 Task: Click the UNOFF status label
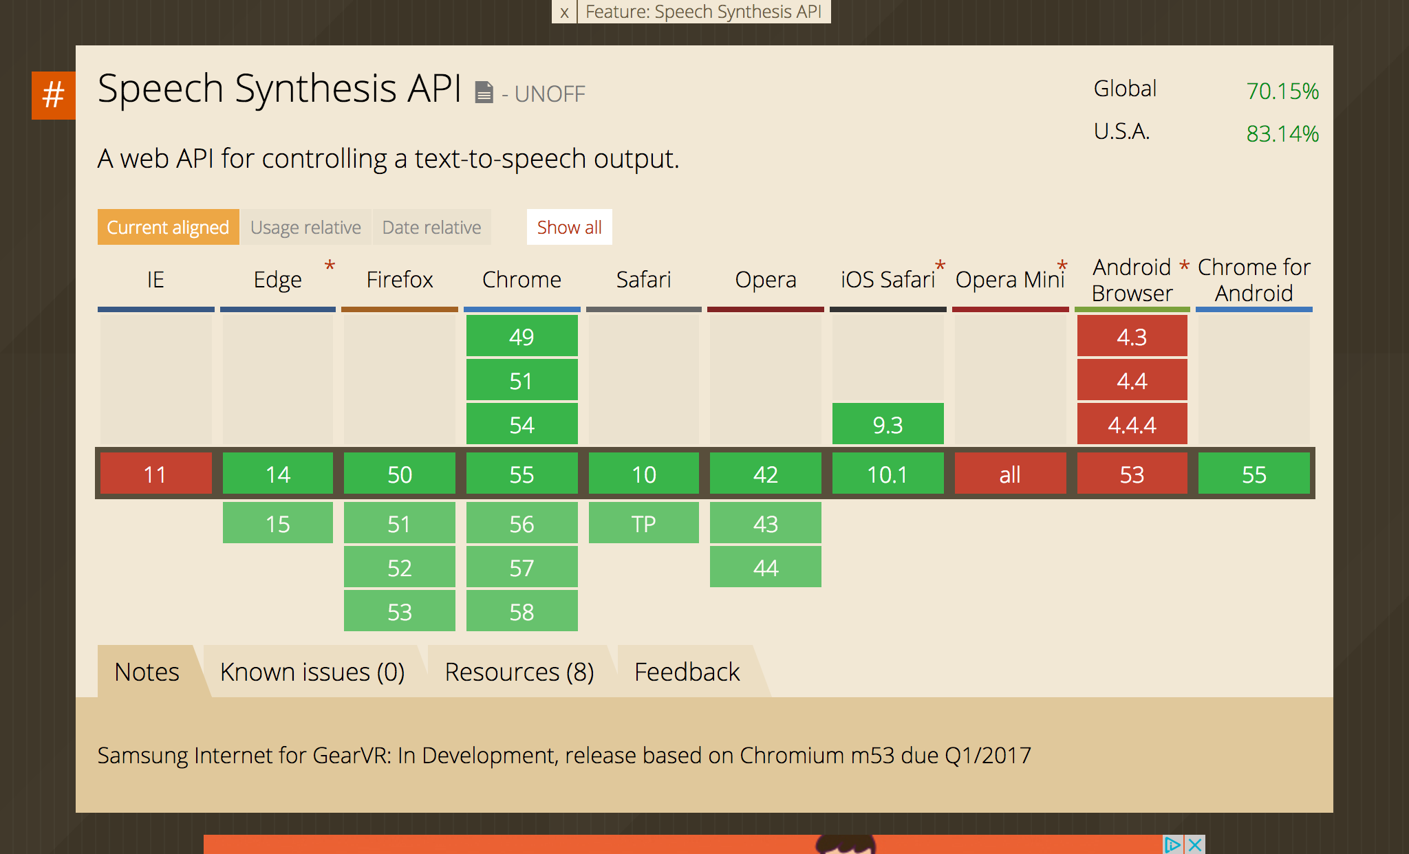pos(550,94)
